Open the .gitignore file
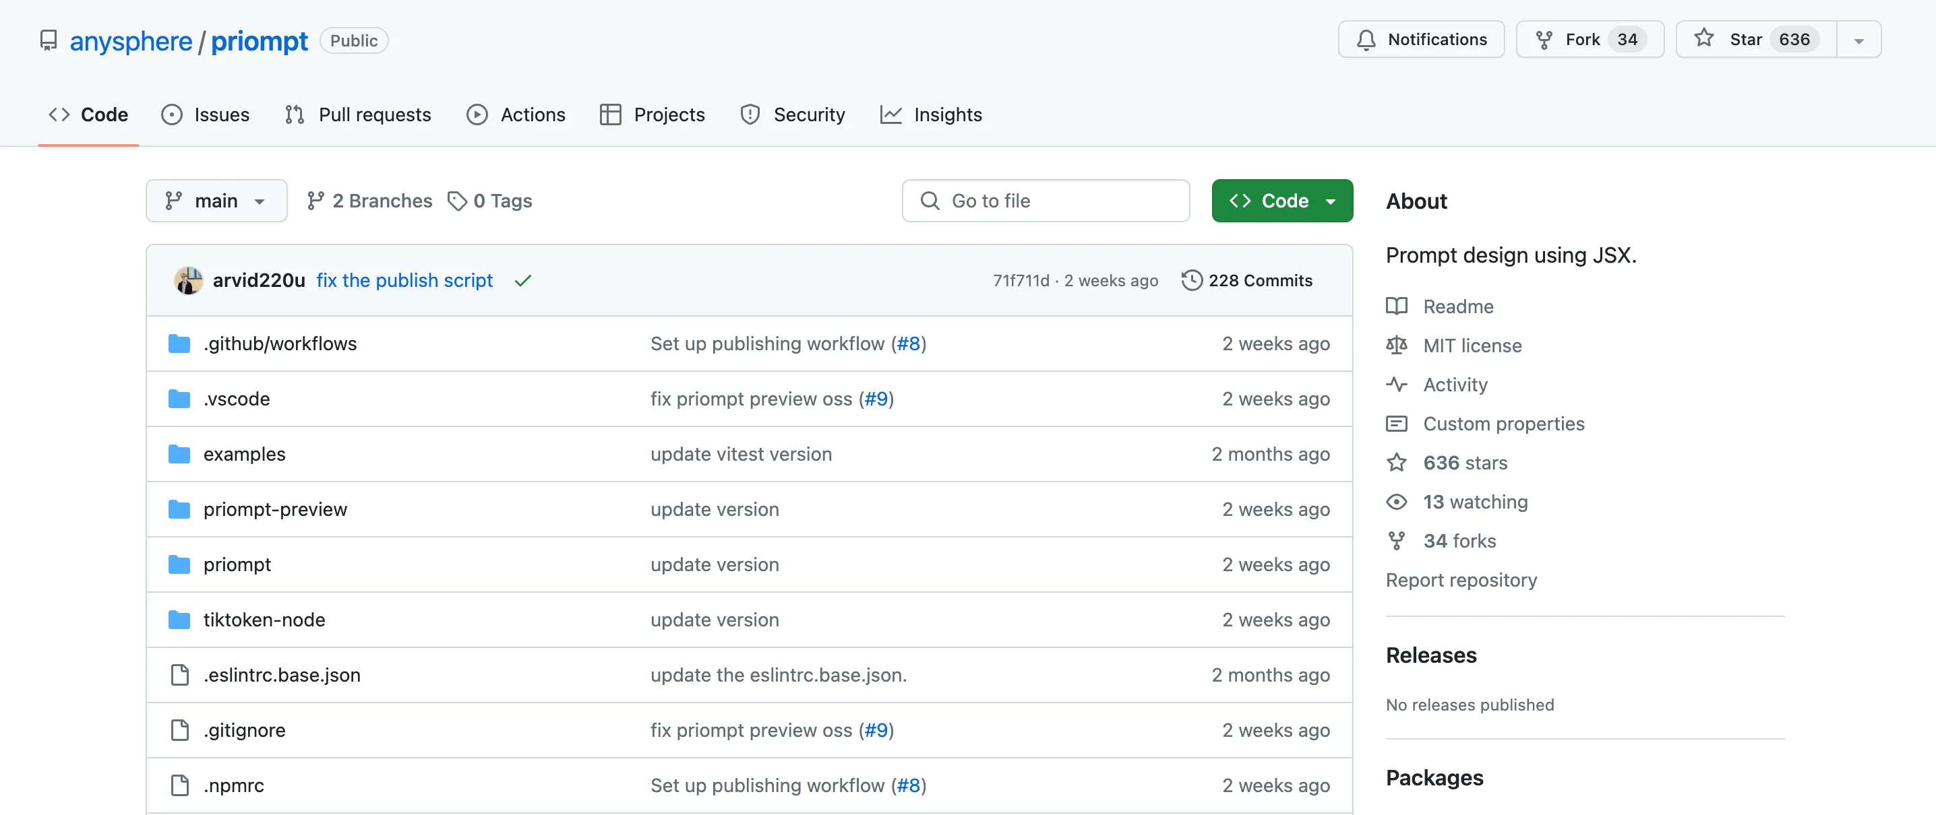 (244, 729)
